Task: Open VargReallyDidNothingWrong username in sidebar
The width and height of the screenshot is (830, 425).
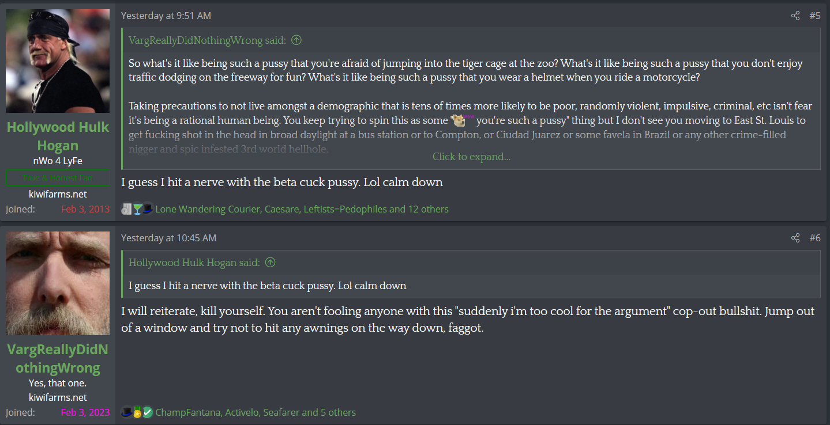Action: [x=58, y=359]
